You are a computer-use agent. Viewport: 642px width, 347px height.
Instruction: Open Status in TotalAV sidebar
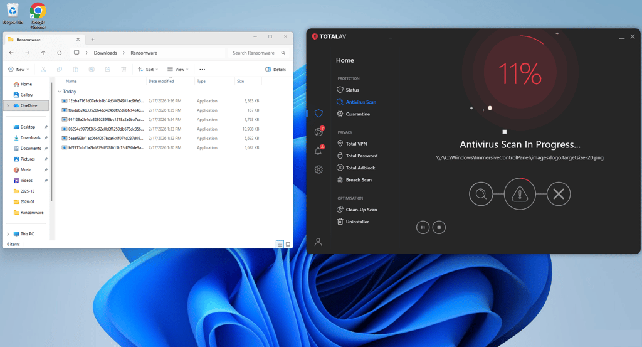click(x=348, y=90)
